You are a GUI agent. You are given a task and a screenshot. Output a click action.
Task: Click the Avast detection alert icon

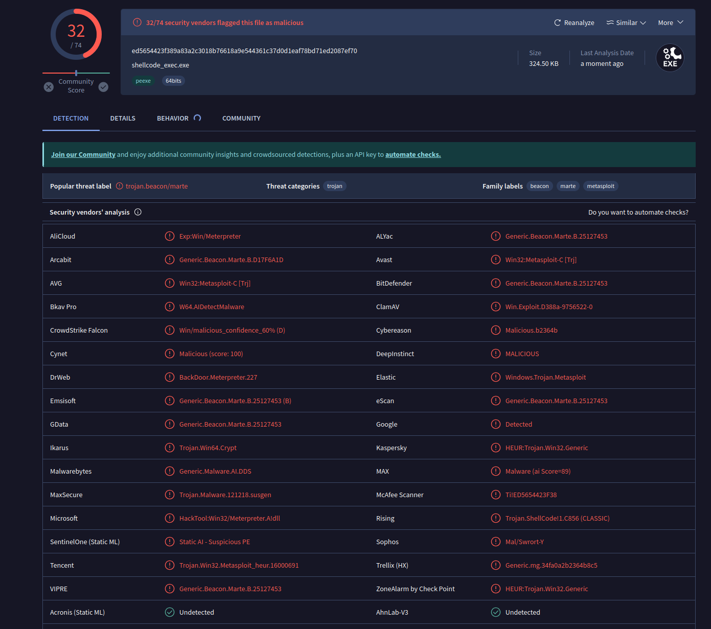tap(496, 260)
